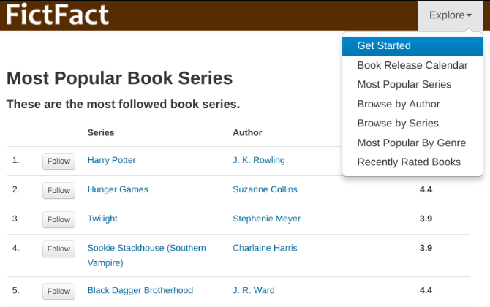Select Get Started from the menu
This screenshot has width=490, height=307.
[x=384, y=45]
